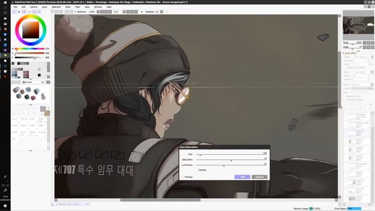Open the Layer menu

45,7
